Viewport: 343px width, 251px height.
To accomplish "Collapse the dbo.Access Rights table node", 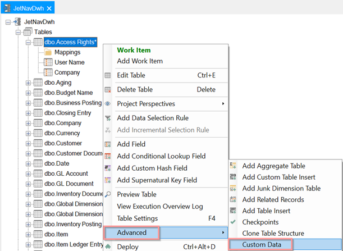I will tap(29, 42).
